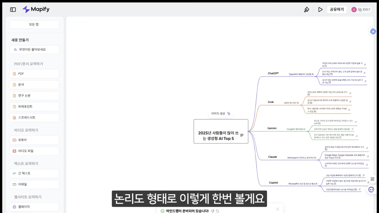Select 'Anthropic의 안전하고 윤리적인 AI' node

(301, 158)
